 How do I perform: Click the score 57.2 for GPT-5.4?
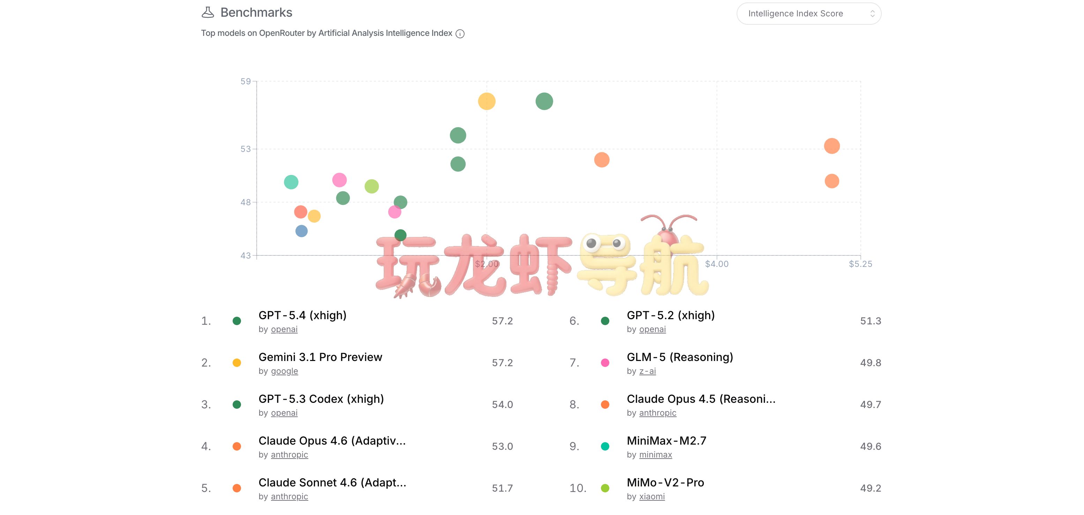[x=503, y=321]
